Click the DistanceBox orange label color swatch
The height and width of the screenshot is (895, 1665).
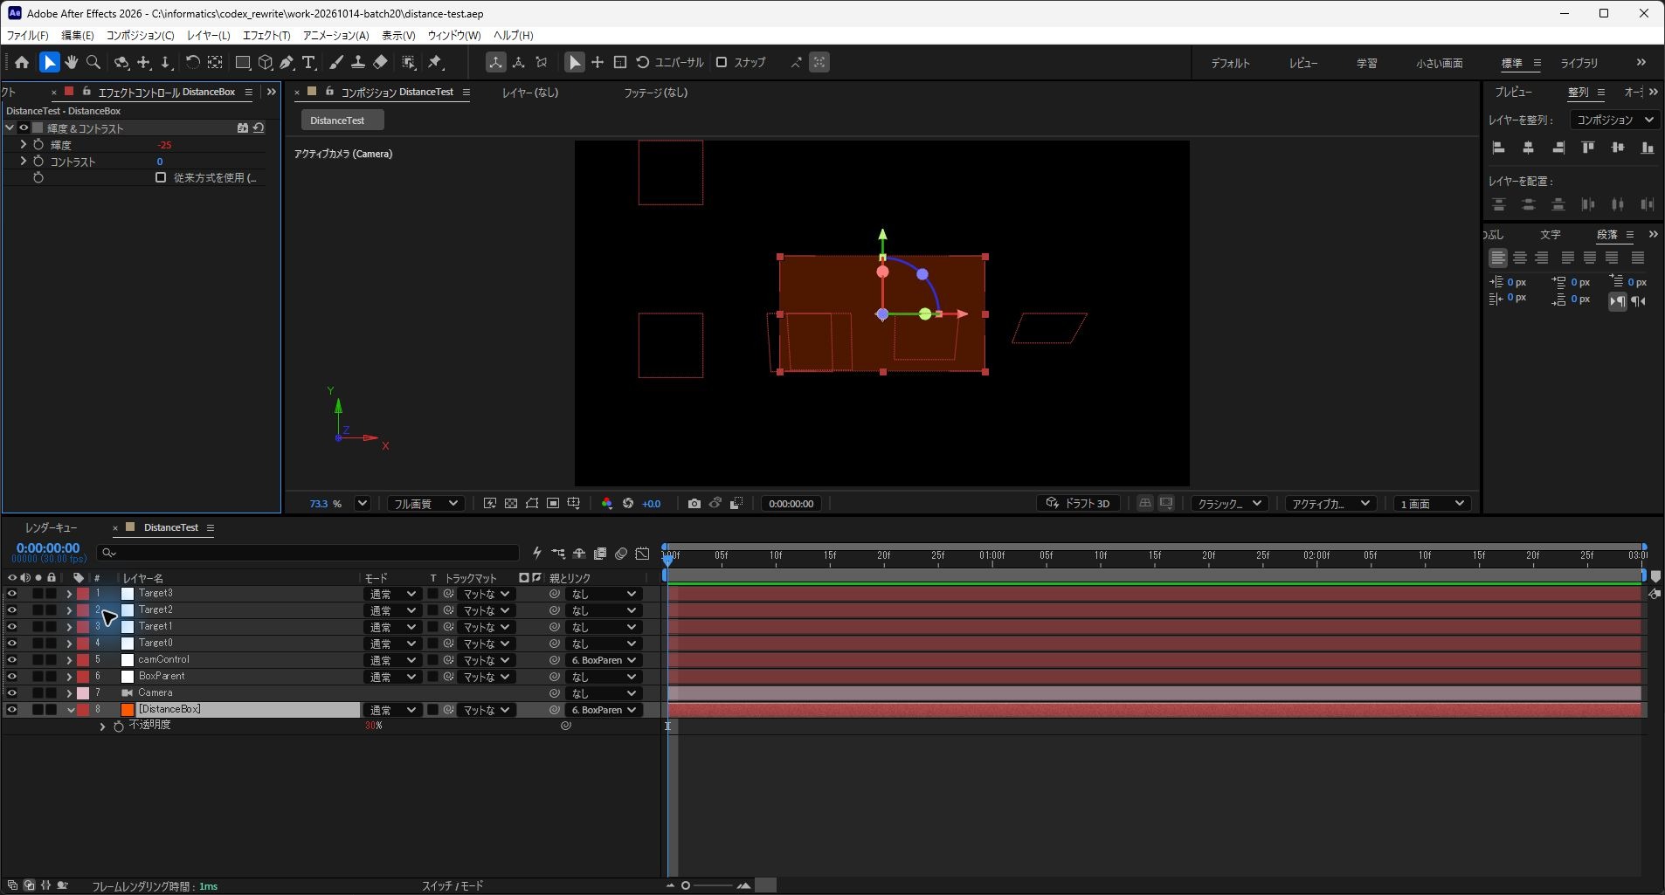pyautogui.click(x=128, y=710)
